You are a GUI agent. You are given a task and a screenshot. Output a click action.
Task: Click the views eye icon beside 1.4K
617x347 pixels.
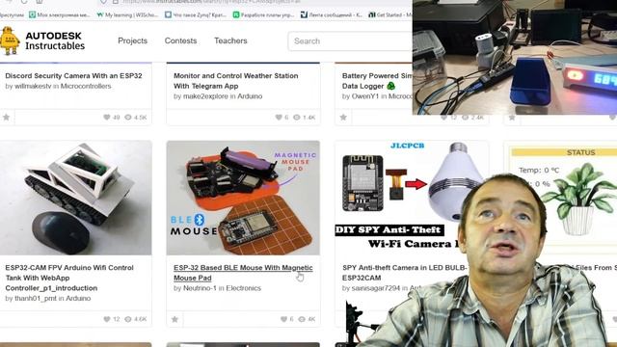297,118
